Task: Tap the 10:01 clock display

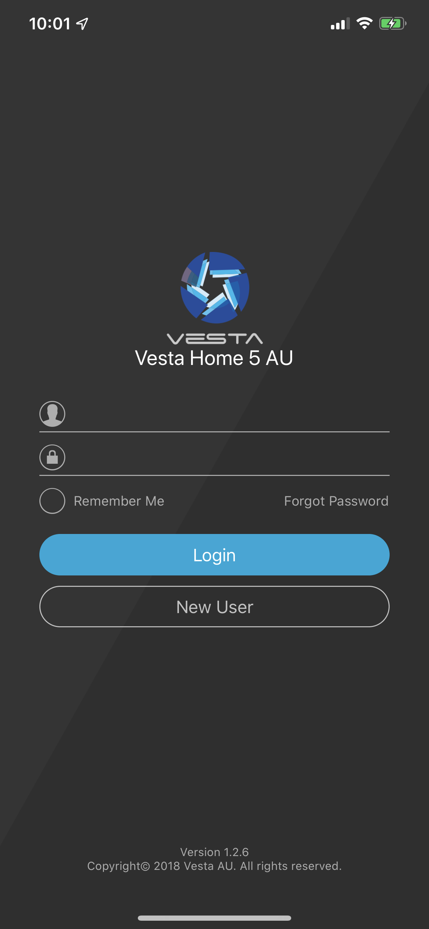Action: [x=50, y=24]
